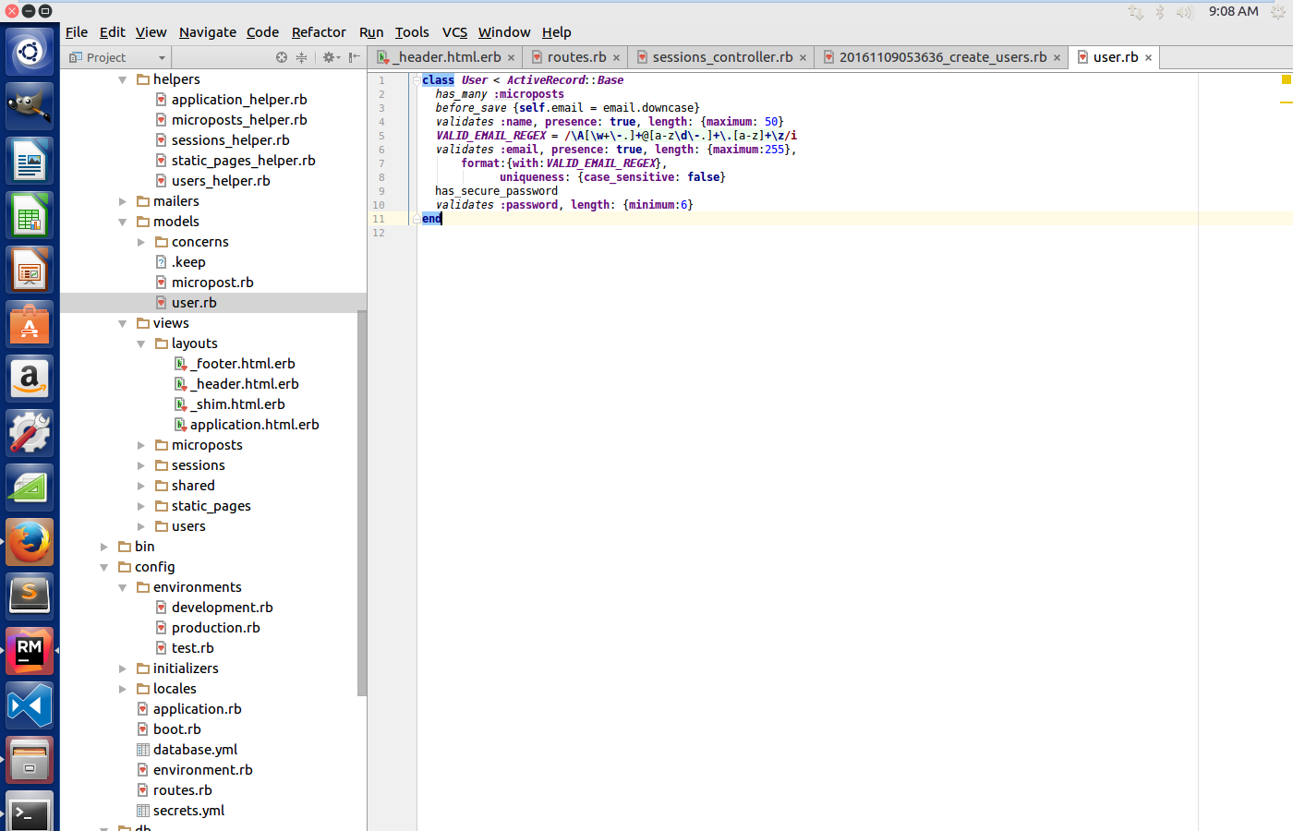Viewport: 1293px width, 831px height.
Task: Select database.yml in config
Action: click(x=195, y=750)
